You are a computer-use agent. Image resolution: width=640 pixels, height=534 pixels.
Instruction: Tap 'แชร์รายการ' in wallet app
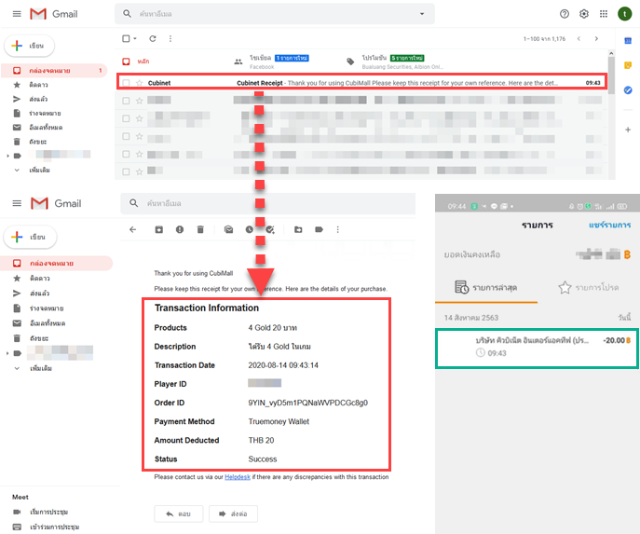coord(610,225)
